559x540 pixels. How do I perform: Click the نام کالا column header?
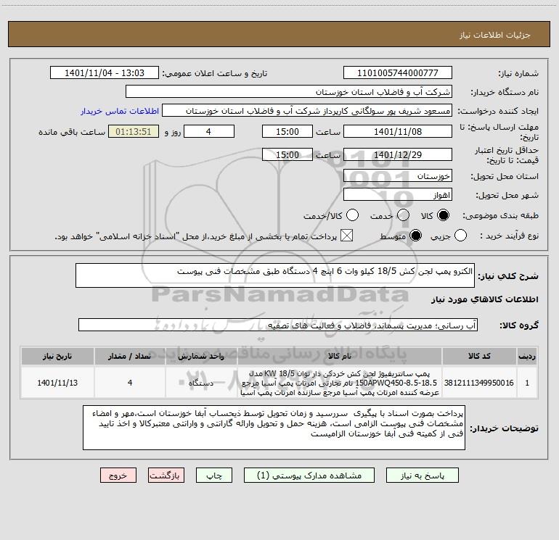click(x=340, y=357)
